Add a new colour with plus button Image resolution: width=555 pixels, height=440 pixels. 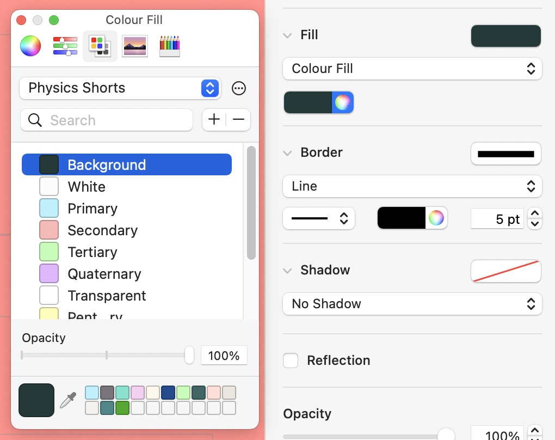(214, 120)
